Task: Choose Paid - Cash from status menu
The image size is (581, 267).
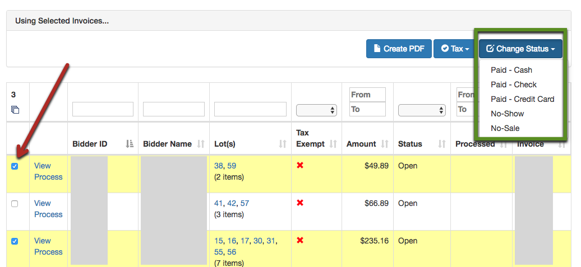Action: point(511,70)
